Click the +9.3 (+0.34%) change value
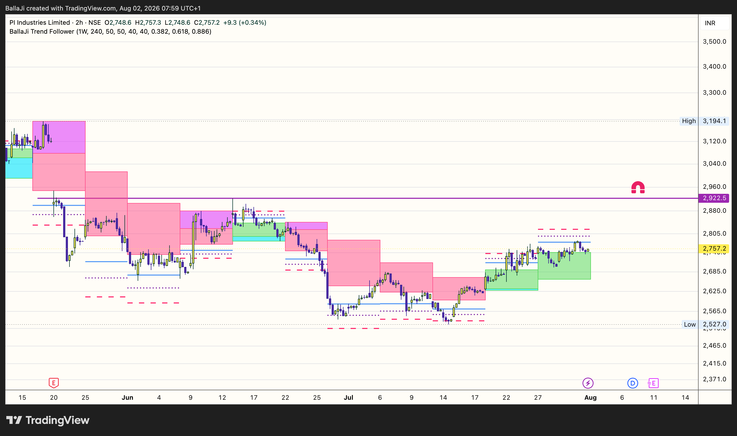737x436 pixels. [x=245, y=23]
